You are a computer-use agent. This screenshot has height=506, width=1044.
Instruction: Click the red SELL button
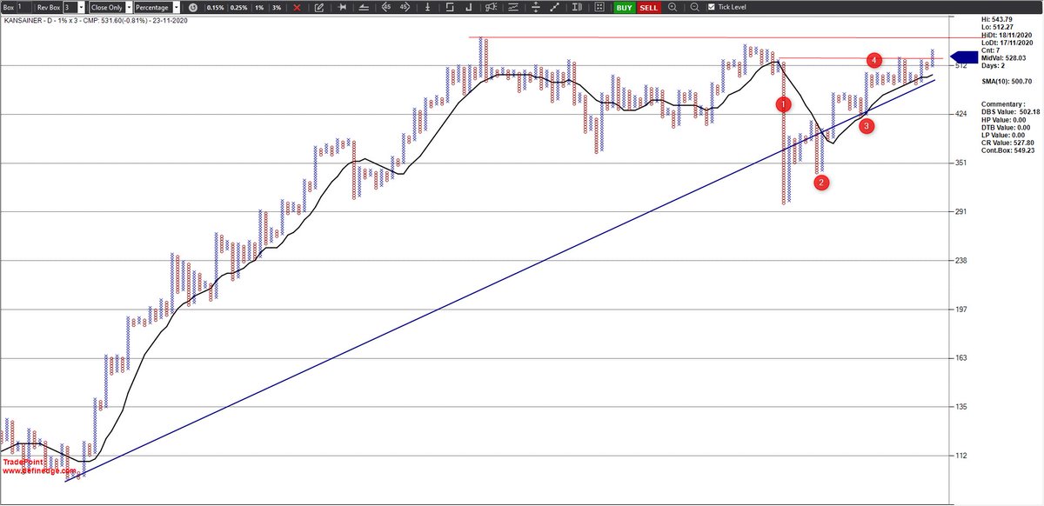(648, 7)
